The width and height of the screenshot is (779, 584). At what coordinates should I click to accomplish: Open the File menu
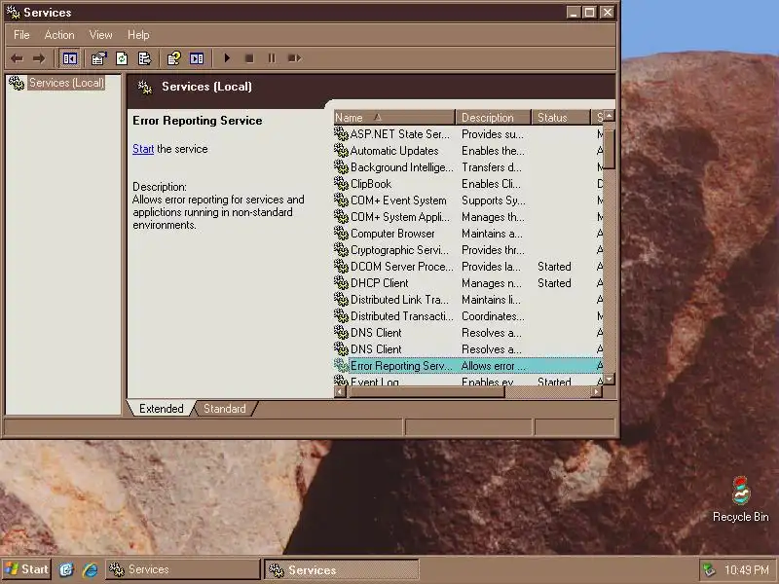pos(21,35)
